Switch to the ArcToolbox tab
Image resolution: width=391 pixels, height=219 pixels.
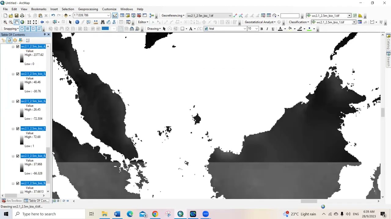pyautogui.click(x=12, y=201)
